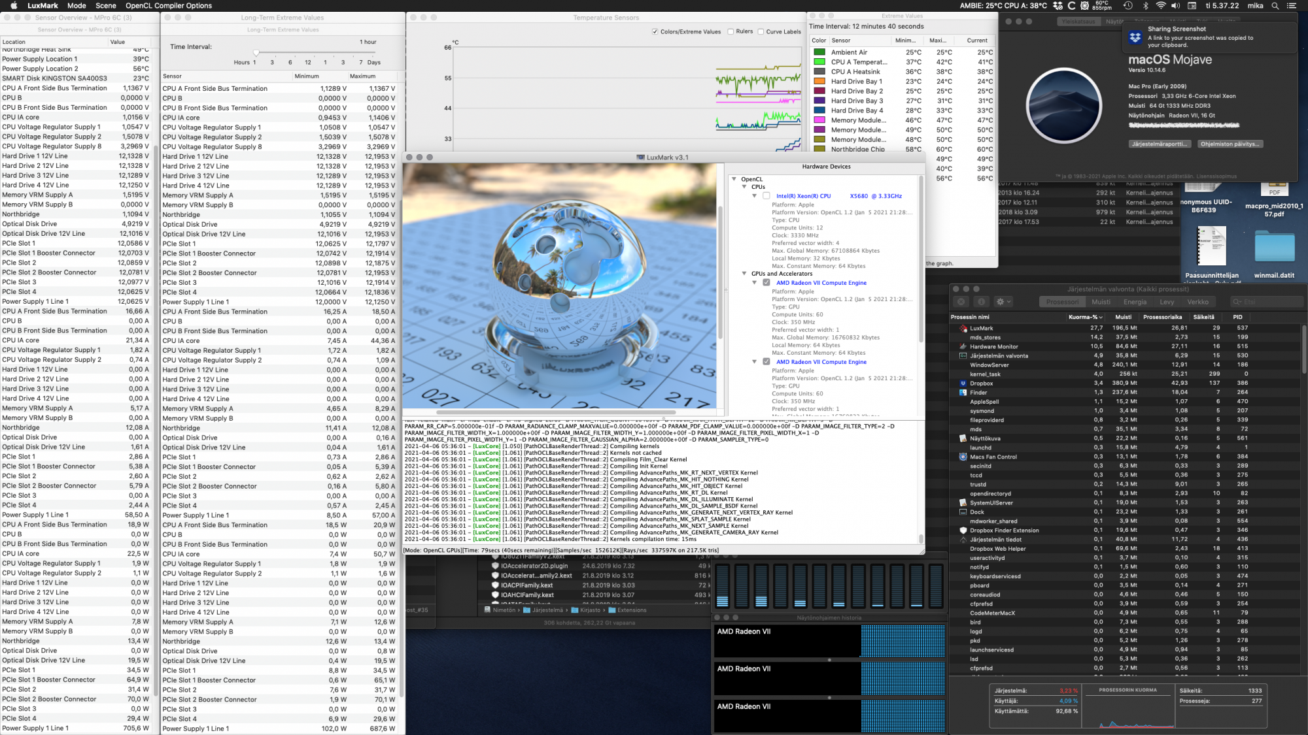Click the Memory Module magenta color swatch
Image resolution: width=1308 pixels, height=735 pixels.
click(x=819, y=120)
